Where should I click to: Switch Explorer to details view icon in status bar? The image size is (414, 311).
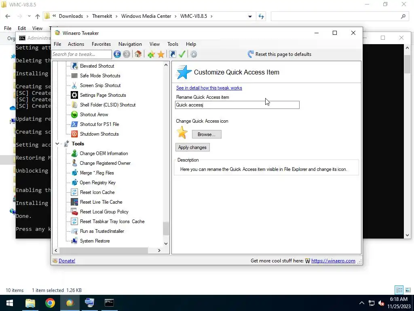point(399,290)
